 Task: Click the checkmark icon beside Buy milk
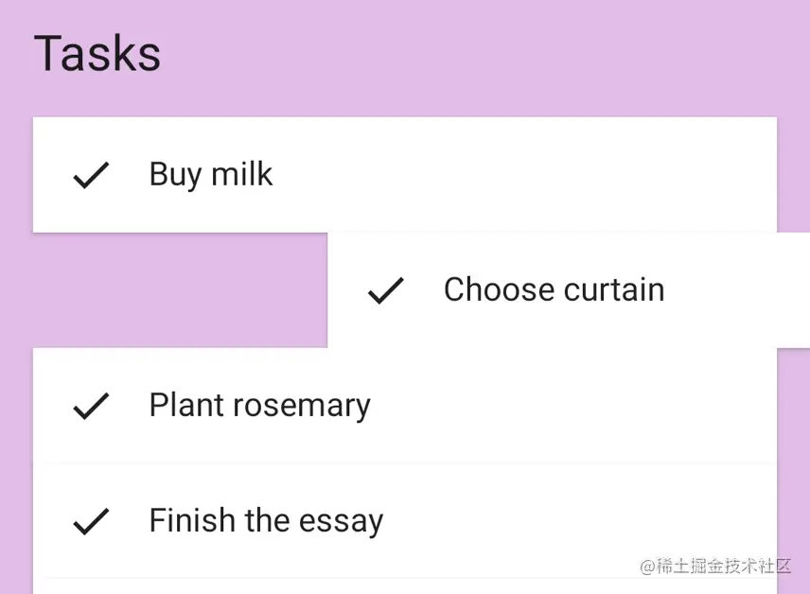tap(91, 175)
